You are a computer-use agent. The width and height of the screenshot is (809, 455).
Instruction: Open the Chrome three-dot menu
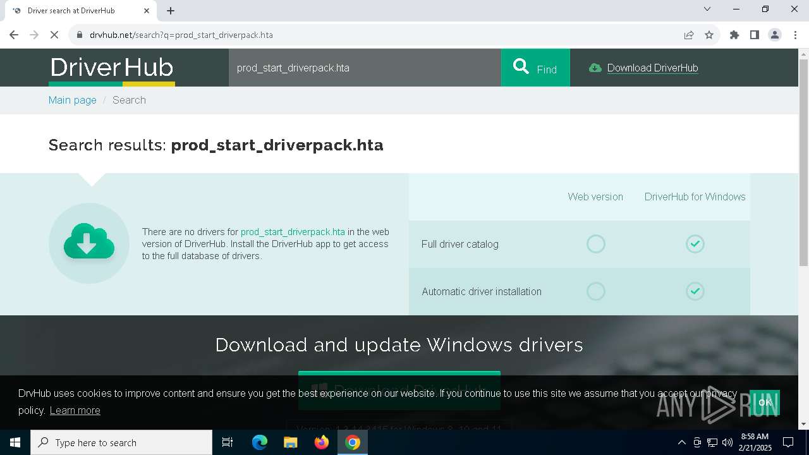[x=795, y=35]
